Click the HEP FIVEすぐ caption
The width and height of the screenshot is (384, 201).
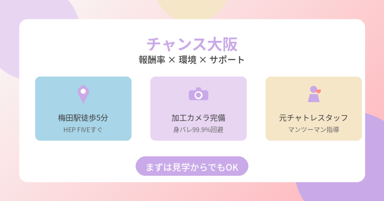[x=83, y=130]
